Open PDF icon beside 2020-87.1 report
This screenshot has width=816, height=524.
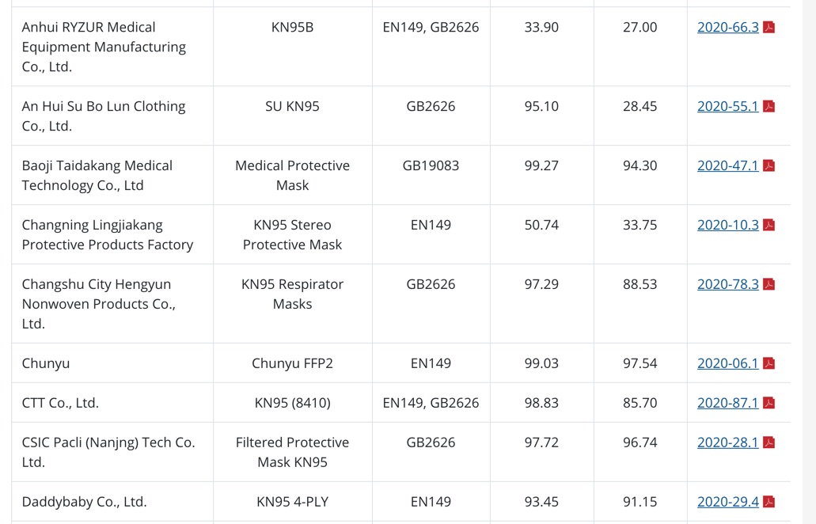769,403
